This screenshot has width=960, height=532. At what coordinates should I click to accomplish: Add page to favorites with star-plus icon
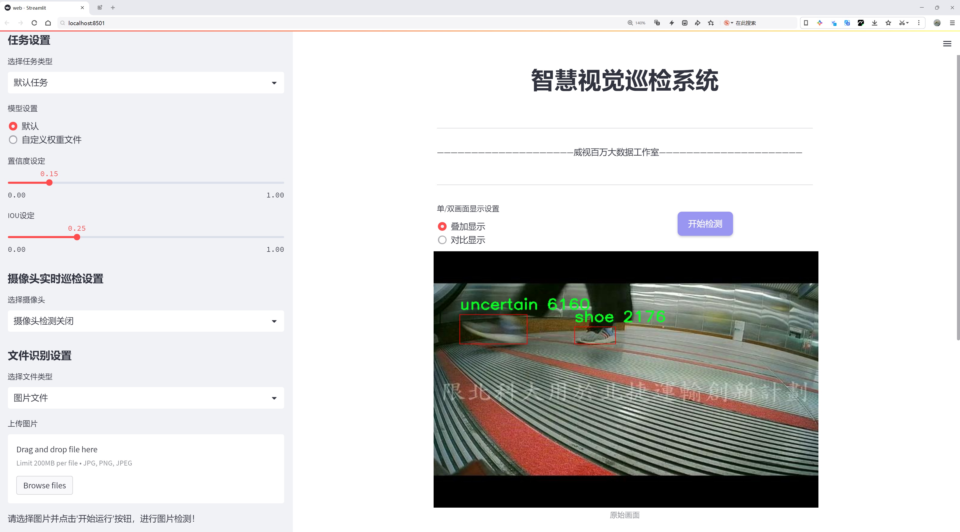click(x=711, y=23)
